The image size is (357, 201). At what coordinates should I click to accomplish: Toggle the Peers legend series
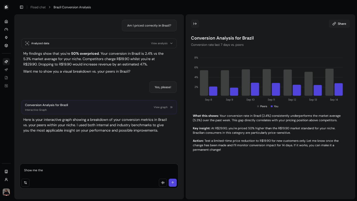point(262,106)
